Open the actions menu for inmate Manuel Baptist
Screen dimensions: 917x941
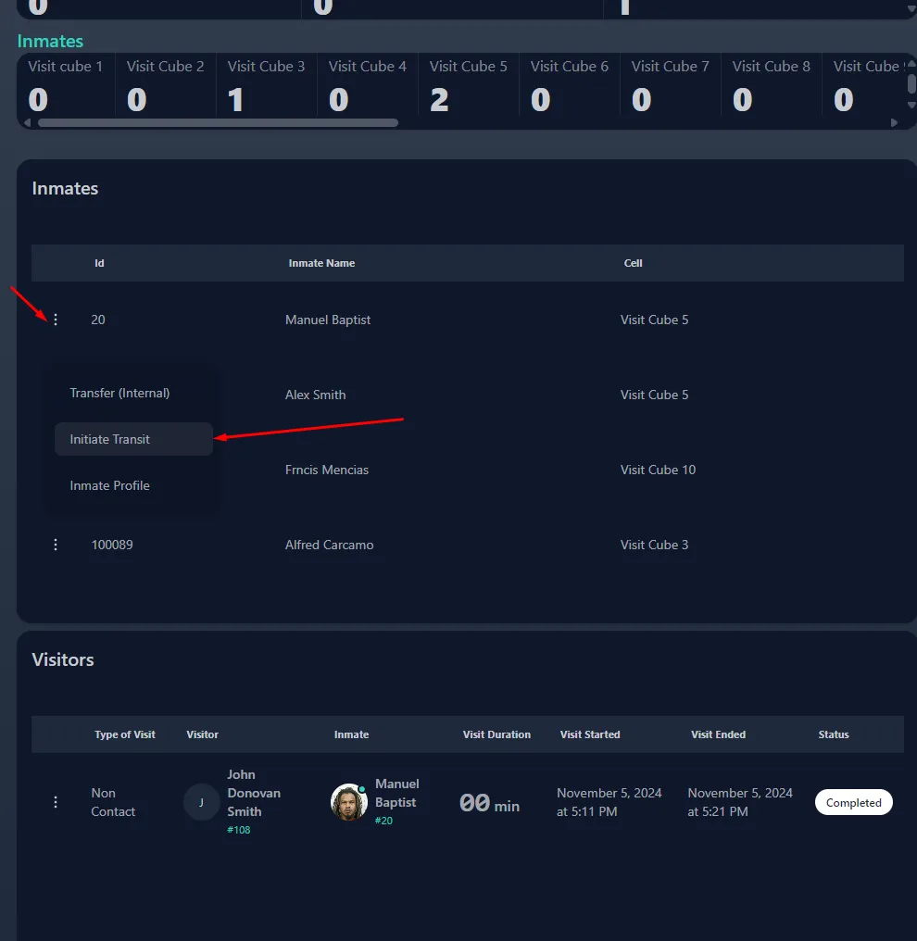[56, 320]
